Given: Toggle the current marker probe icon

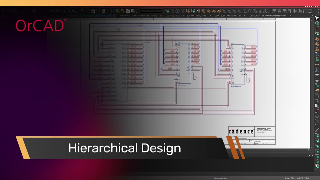Looking at the screenshot, I should click(209, 11).
